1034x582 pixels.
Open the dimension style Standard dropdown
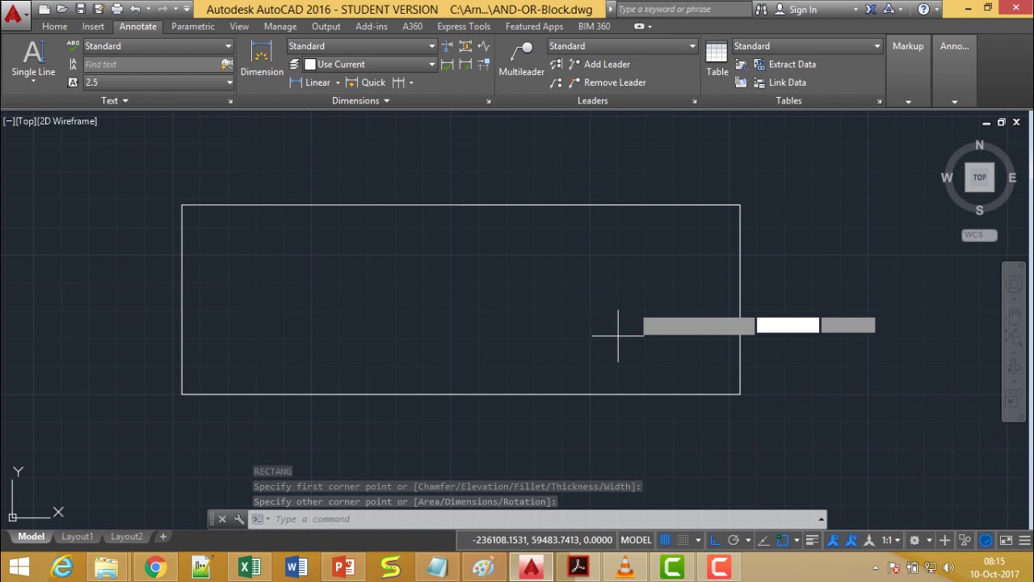[432, 46]
